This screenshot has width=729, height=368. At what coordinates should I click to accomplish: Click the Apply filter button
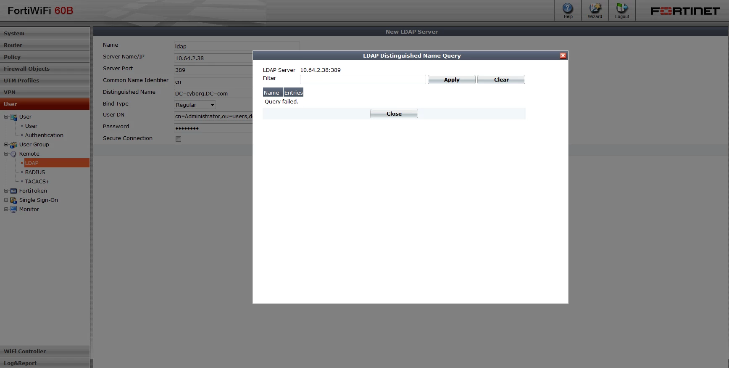pyautogui.click(x=452, y=79)
